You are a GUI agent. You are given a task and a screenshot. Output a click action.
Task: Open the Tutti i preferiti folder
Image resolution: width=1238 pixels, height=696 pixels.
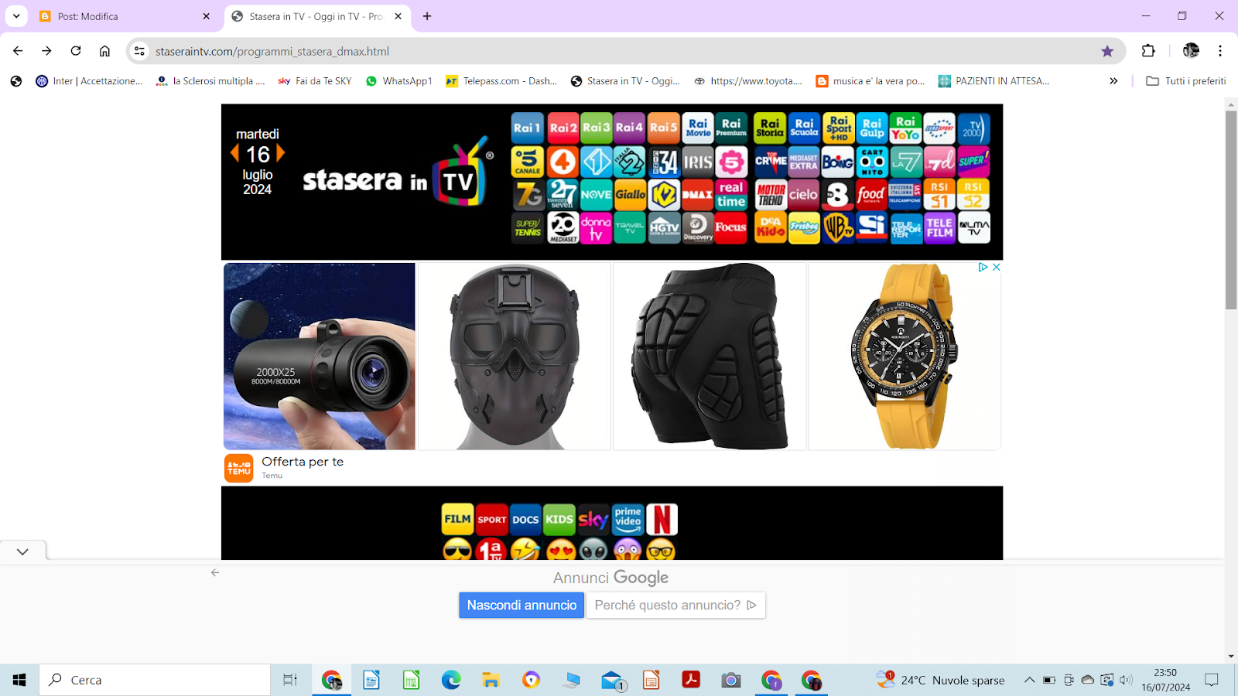click(x=1186, y=80)
